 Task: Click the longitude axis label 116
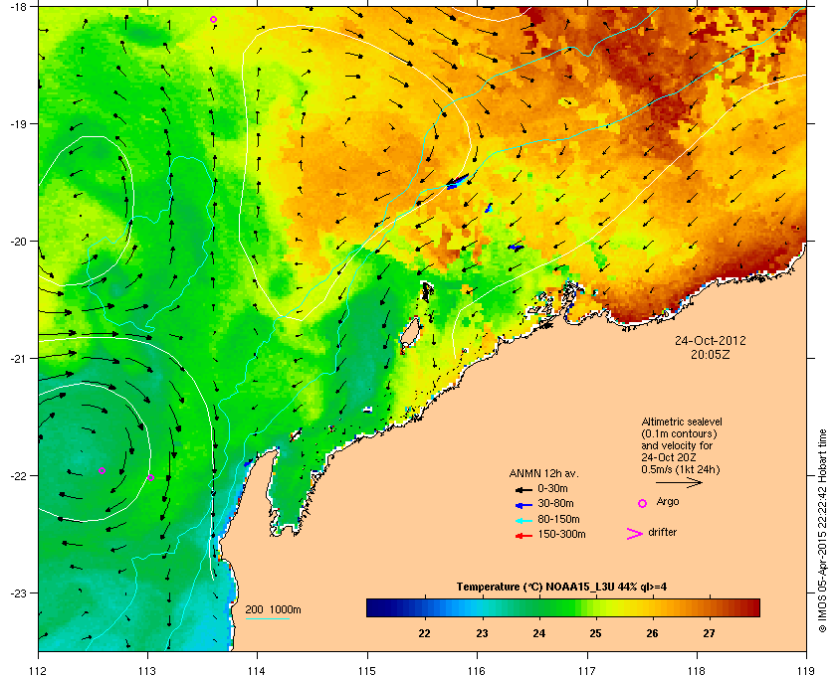point(477,670)
